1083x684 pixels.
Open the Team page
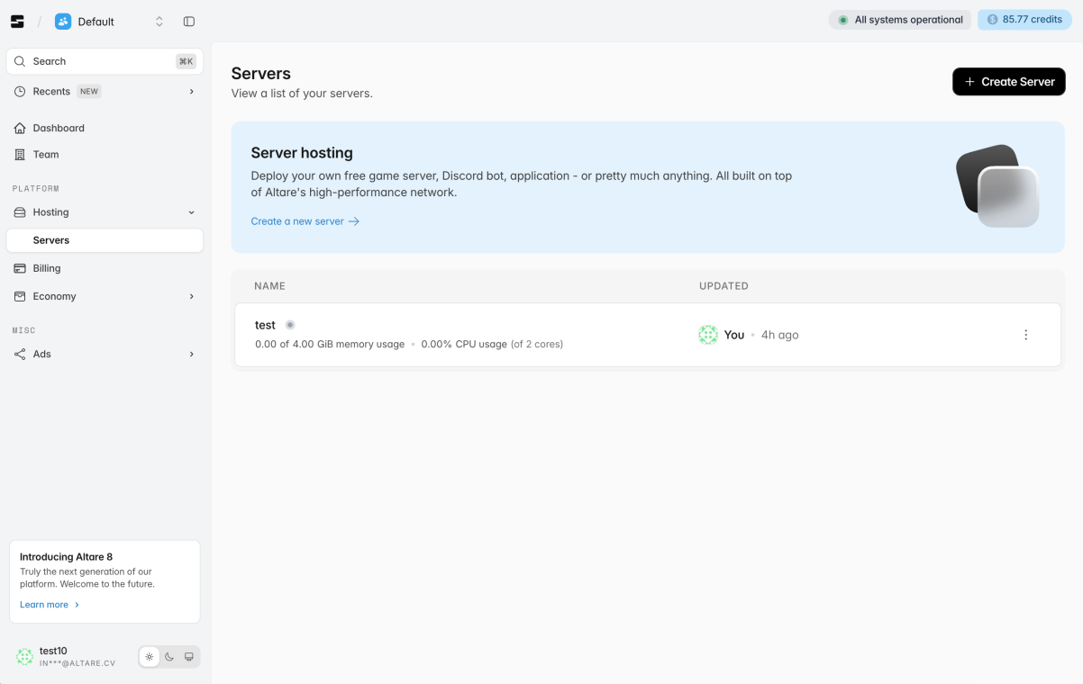click(x=45, y=154)
